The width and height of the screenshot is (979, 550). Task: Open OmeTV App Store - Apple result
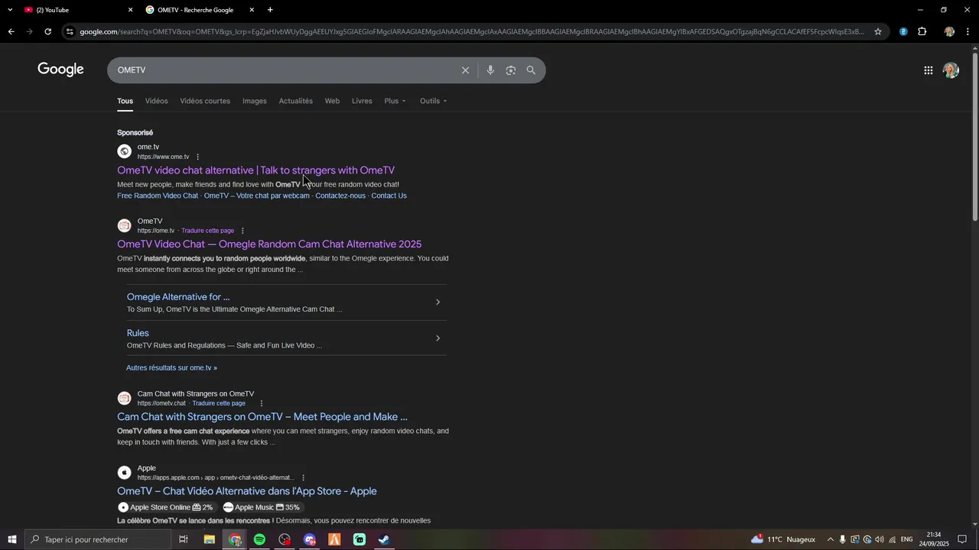click(247, 491)
